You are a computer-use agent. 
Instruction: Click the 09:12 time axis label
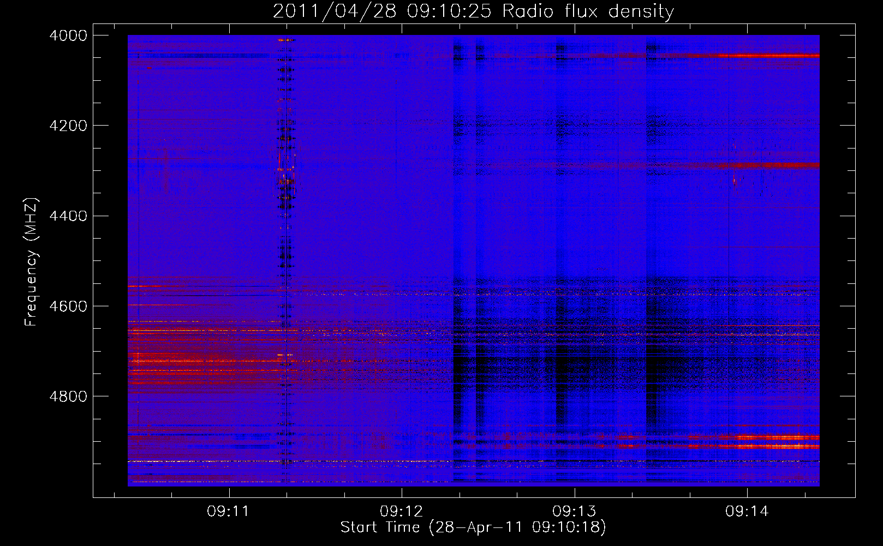pyautogui.click(x=402, y=512)
